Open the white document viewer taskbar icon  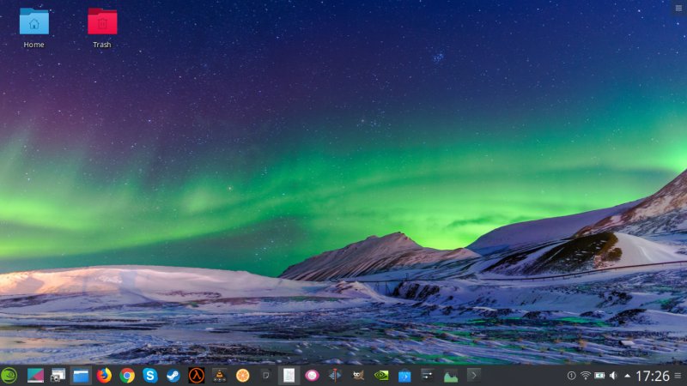289,376
